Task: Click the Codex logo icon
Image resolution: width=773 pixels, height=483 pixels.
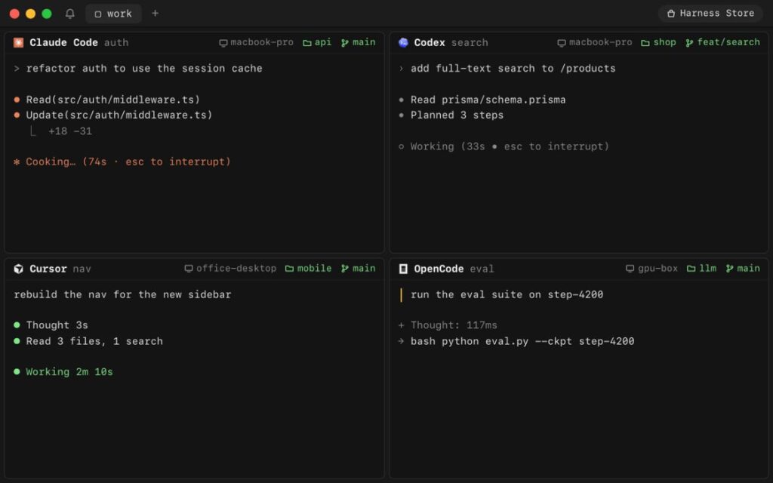Action: [x=403, y=42]
